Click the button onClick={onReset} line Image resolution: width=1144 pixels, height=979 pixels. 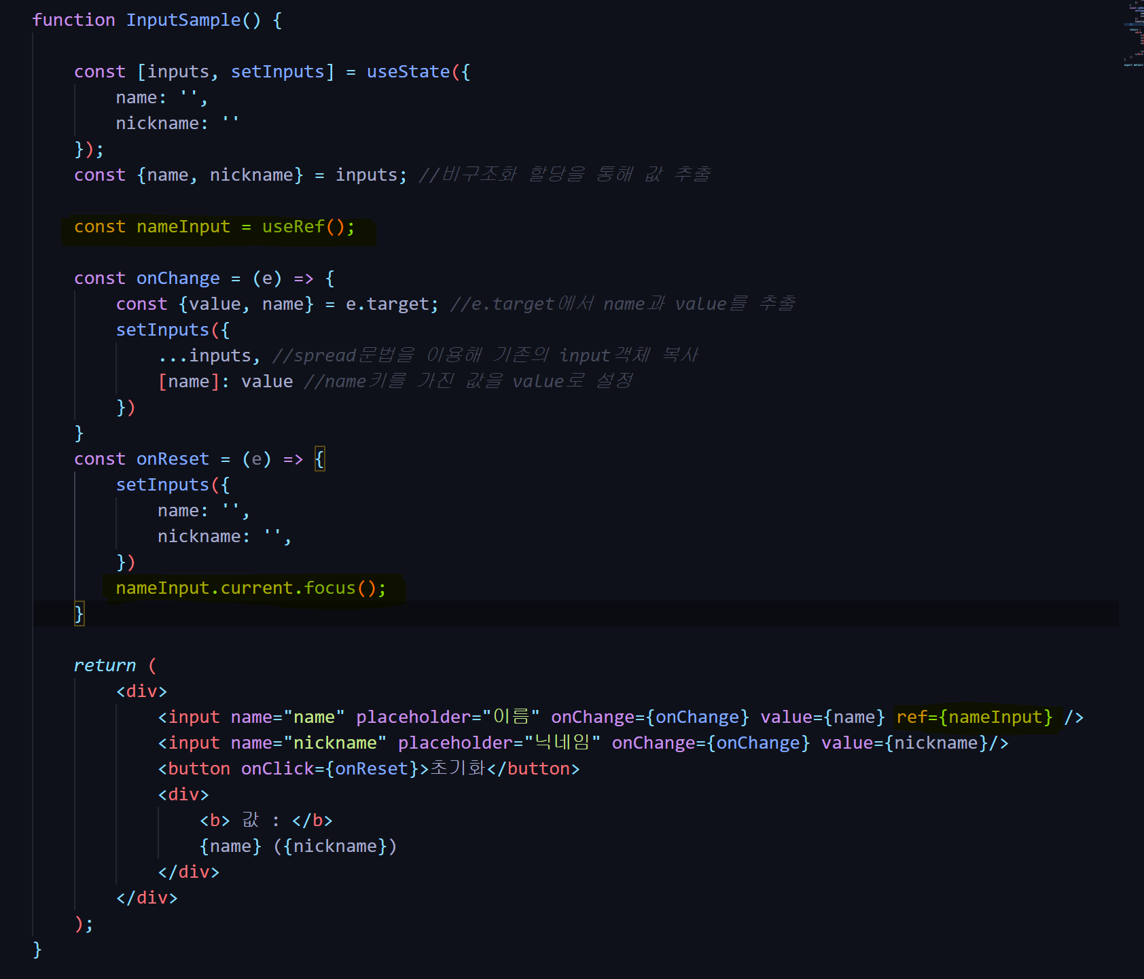point(369,769)
